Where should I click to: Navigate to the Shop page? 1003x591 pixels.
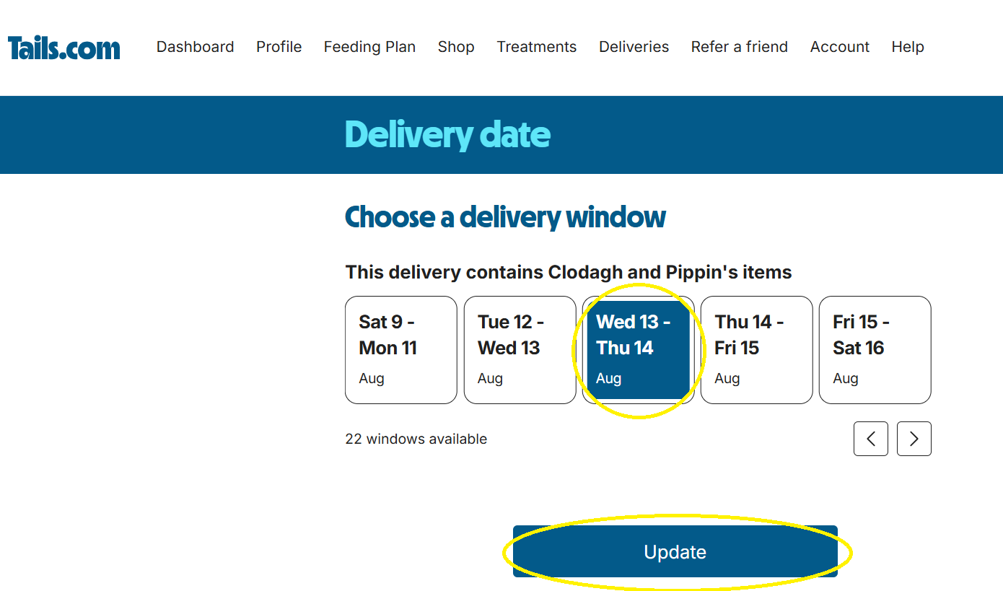[456, 47]
